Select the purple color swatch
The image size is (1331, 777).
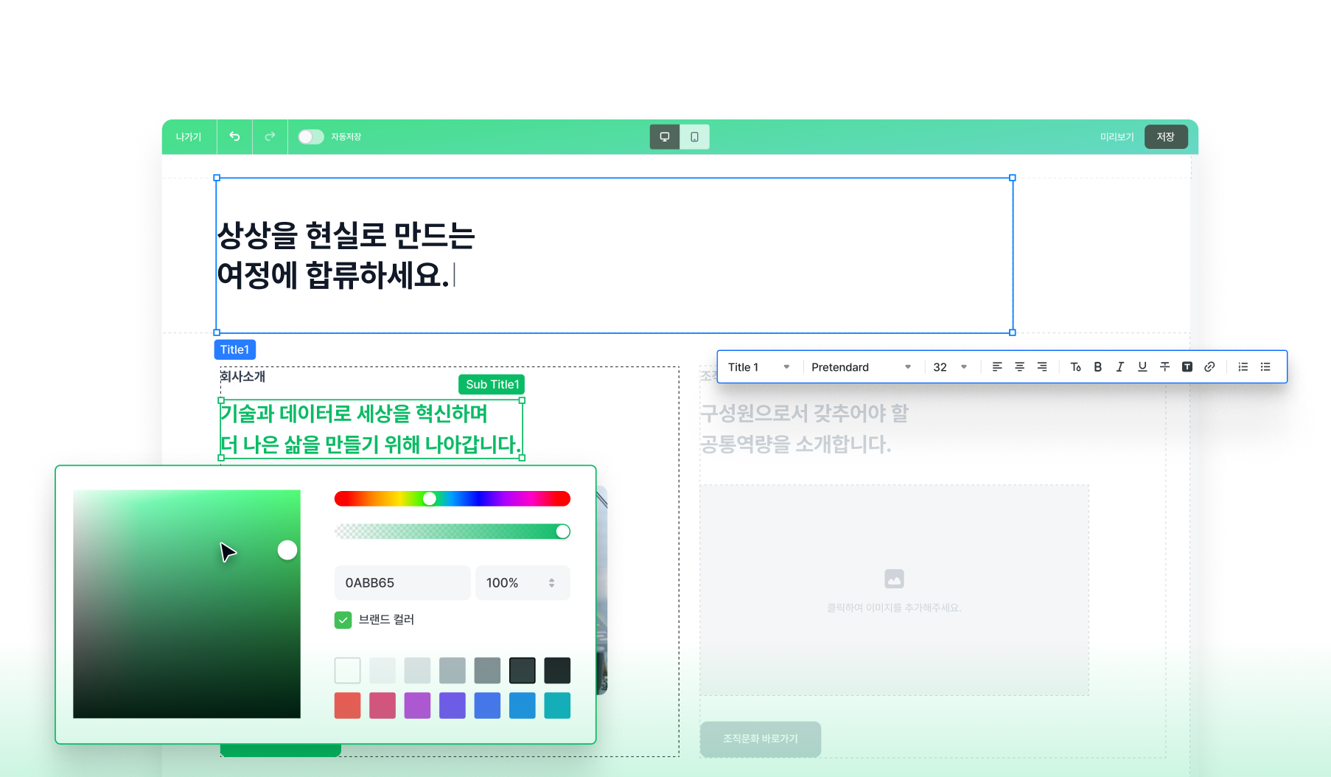pyautogui.click(x=417, y=705)
